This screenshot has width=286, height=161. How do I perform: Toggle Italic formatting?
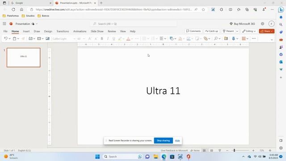pos(108,38)
